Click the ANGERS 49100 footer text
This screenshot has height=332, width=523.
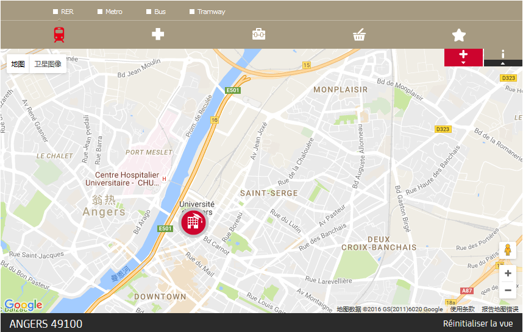(46, 323)
